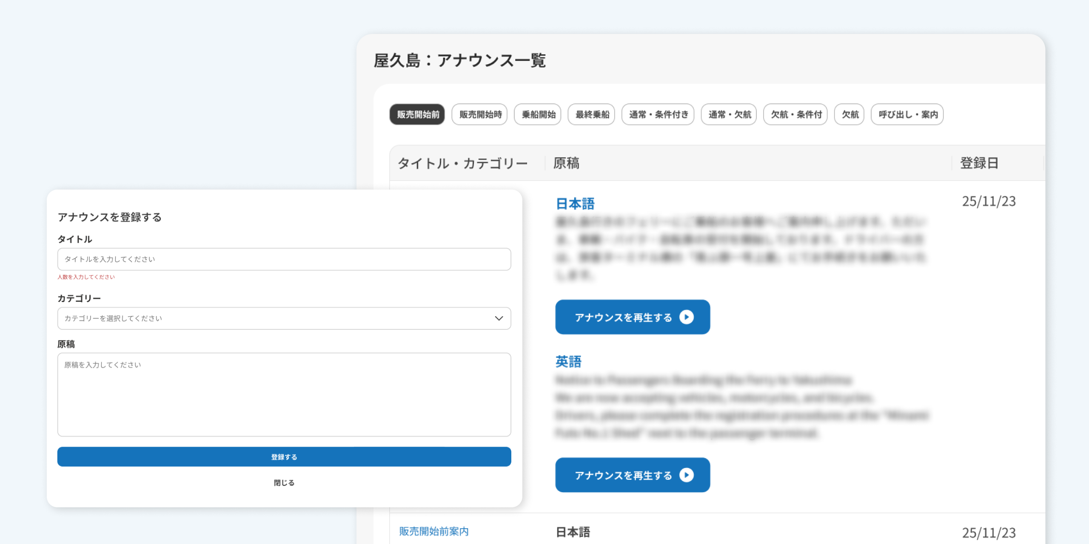Select the 販売開始前 filter tab
1089x544 pixels.
417,114
